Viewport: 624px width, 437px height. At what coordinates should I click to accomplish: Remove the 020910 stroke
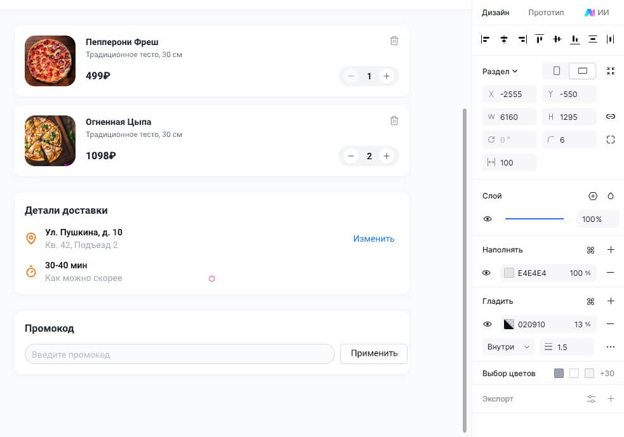[x=611, y=324]
